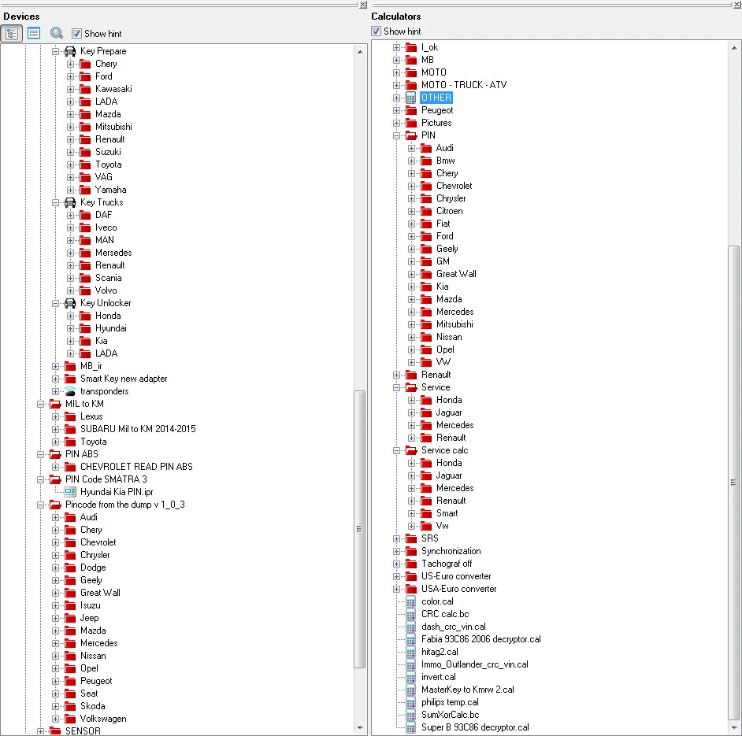The width and height of the screenshot is (742, 736).
Task: Click the PIN folder icon in Calculators
Action: (x=411, y=135)
